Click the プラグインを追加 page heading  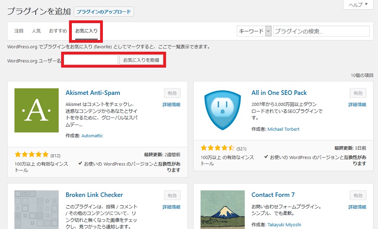pyautogui.click(x=39, y=11)
